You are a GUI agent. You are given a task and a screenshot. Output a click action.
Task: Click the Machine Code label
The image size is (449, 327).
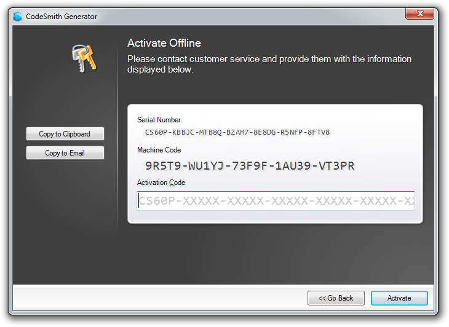point(159,149)
